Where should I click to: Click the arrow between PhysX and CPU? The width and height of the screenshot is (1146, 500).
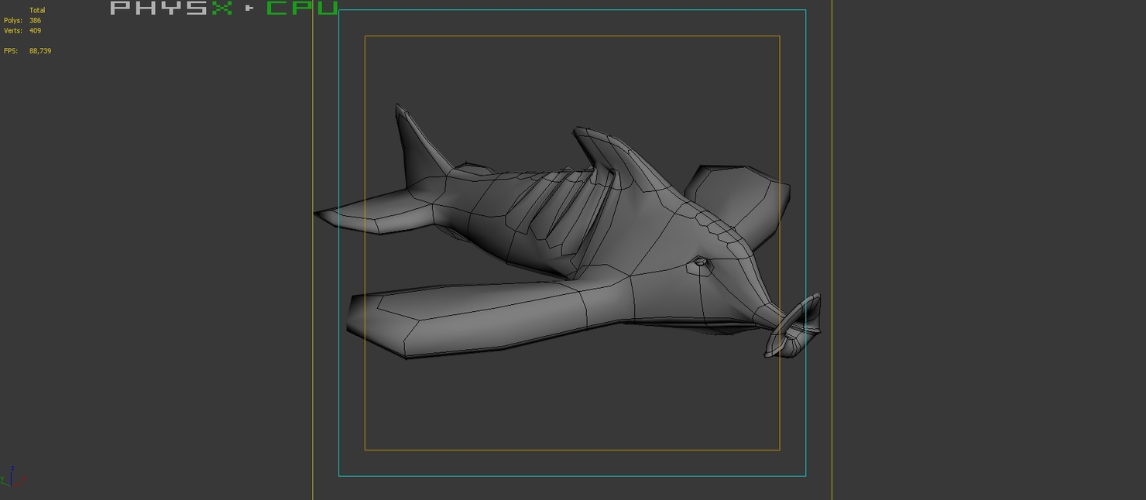pos(249,9)
